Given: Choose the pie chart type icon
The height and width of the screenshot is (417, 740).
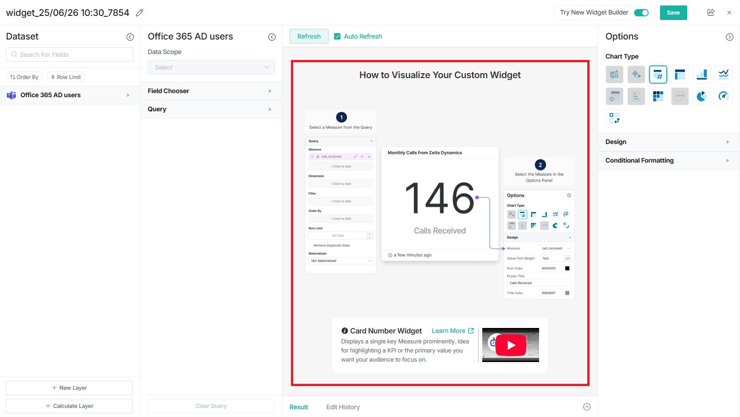Looking at the screenshot, I should (702, 96).
